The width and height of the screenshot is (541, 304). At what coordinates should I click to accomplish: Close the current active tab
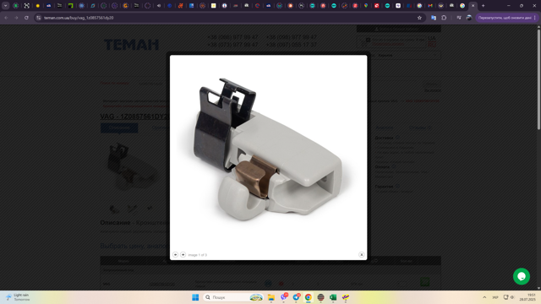pyautogui.click(x=473, y=6)
